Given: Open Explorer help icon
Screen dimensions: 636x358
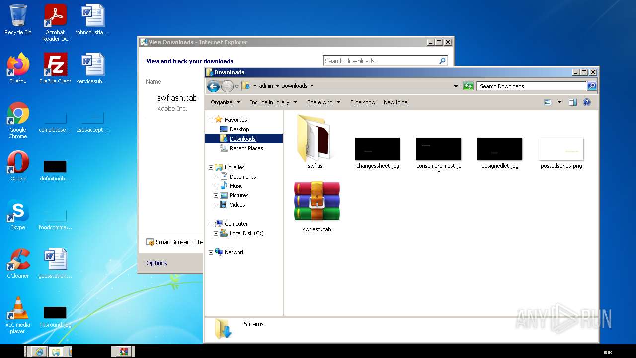Looking at the screenshot, I should click(x=587, y=102).
